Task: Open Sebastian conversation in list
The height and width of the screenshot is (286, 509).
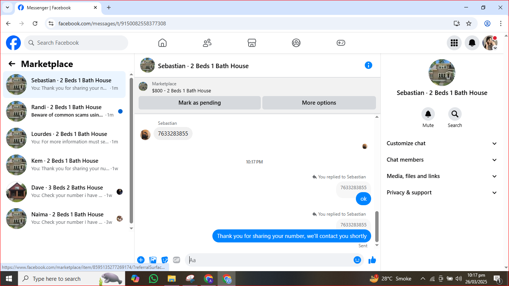Action: coord(64,85)
